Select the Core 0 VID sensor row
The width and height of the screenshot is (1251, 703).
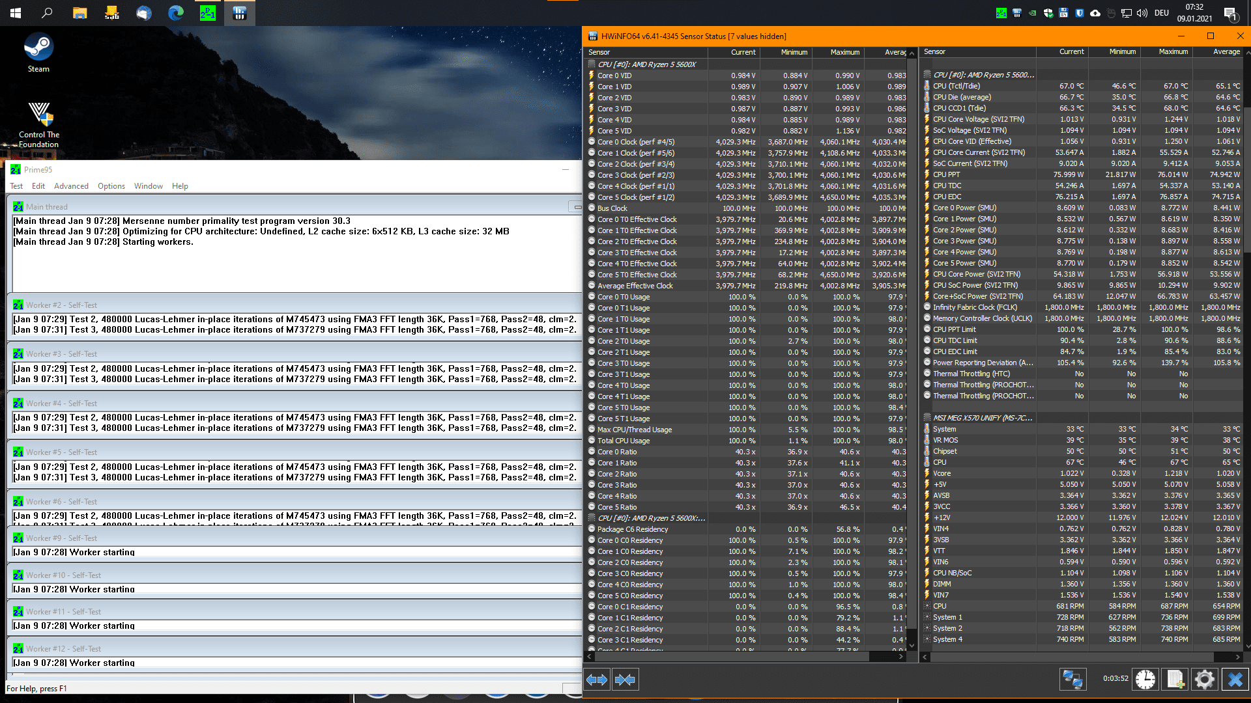(747, 76)
